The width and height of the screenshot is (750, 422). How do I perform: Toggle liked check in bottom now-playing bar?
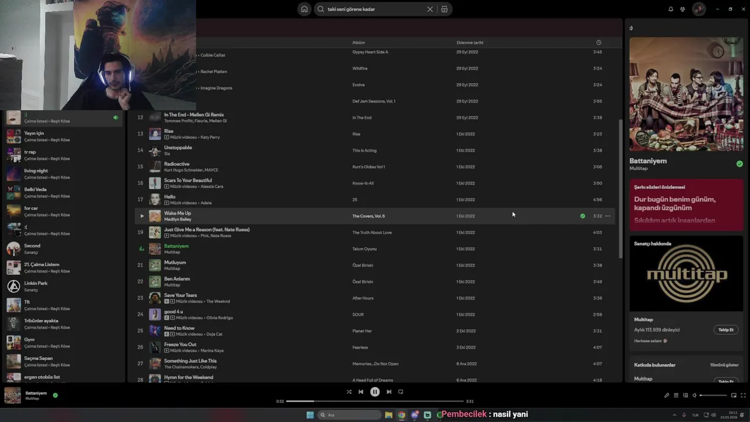pos(55,395)
